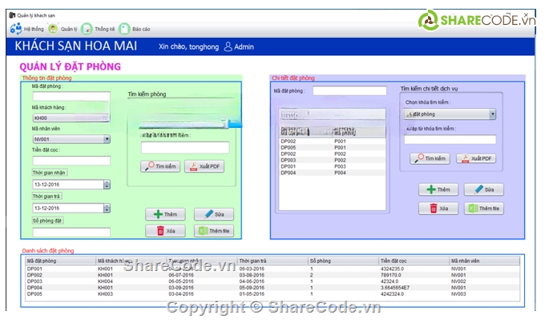Click the Quản lý person icon
Viewport: 545px width, 323px height.
coord(53,29)
